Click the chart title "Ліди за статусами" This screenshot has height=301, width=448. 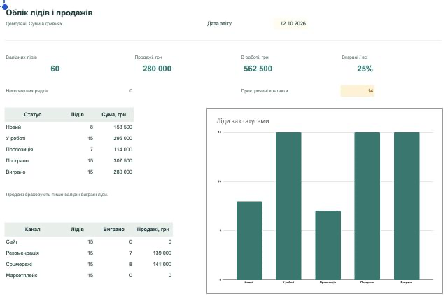coord(243,121)
